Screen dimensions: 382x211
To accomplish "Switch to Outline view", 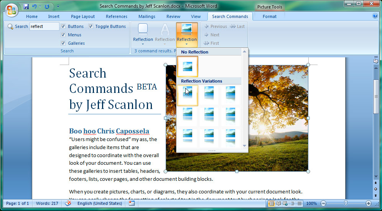I will (x=292, y=203).
